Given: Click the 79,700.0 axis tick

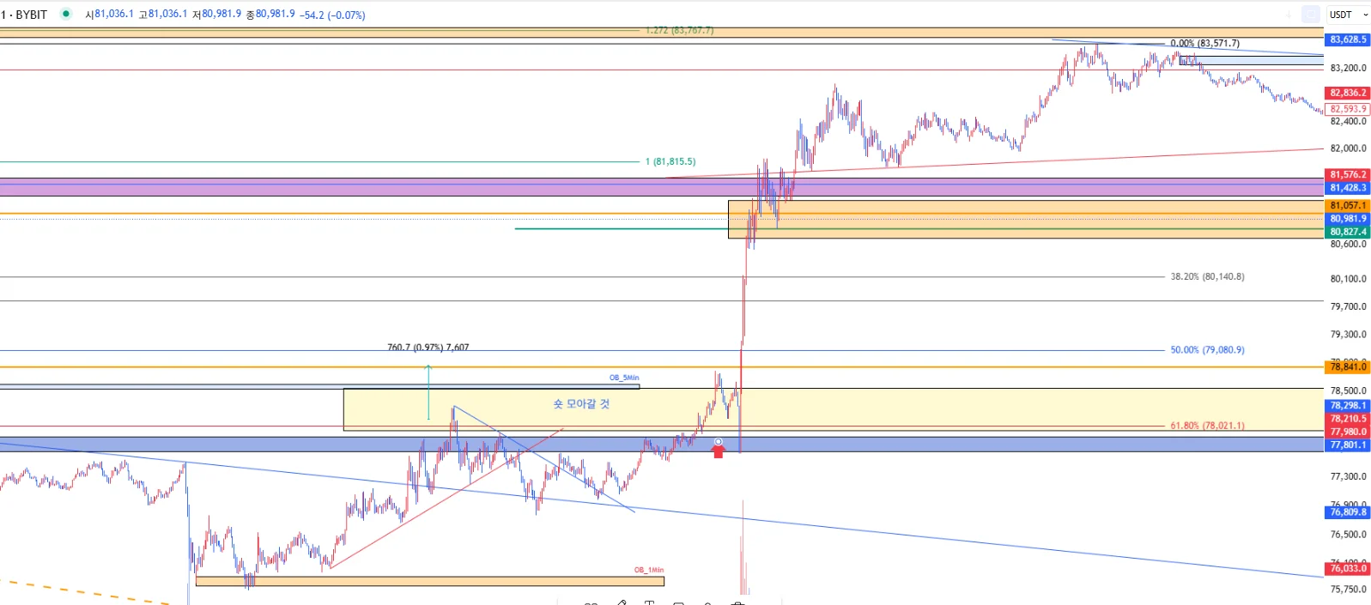Looking at the screenshot, I should [x=1348, y=306].
